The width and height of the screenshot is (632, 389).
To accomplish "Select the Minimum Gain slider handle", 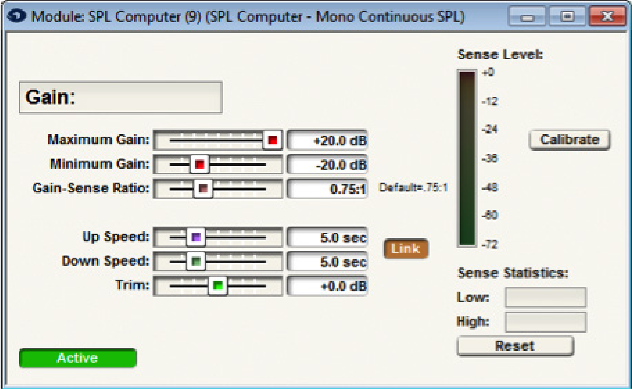I will [199, 165].
